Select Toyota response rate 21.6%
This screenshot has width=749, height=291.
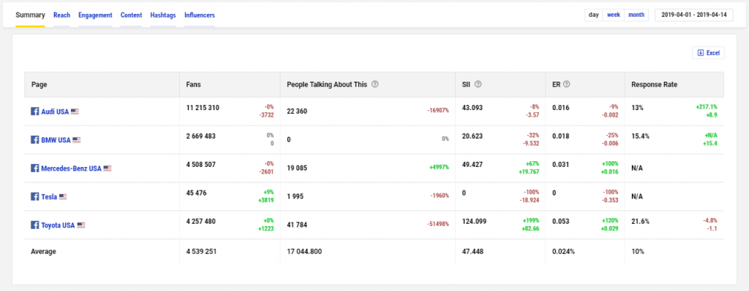(640, 221)
